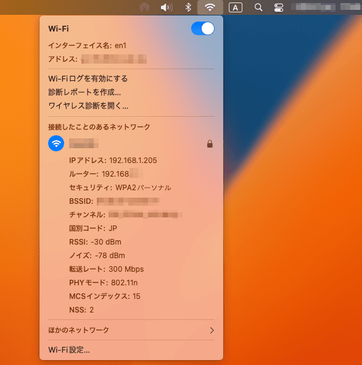Viewport: 362px width, 365px height.
Task: Choose 診断レポートを作成…
Action: pyautogui.click(x=84, y=92)
